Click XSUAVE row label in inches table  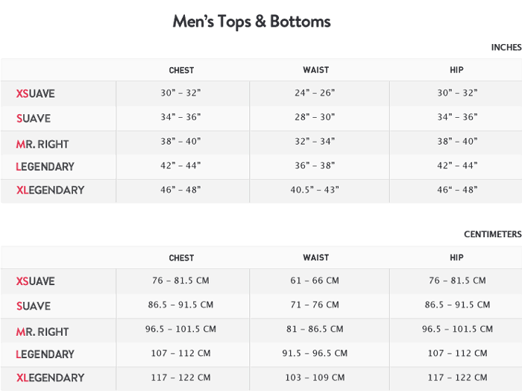36,94
